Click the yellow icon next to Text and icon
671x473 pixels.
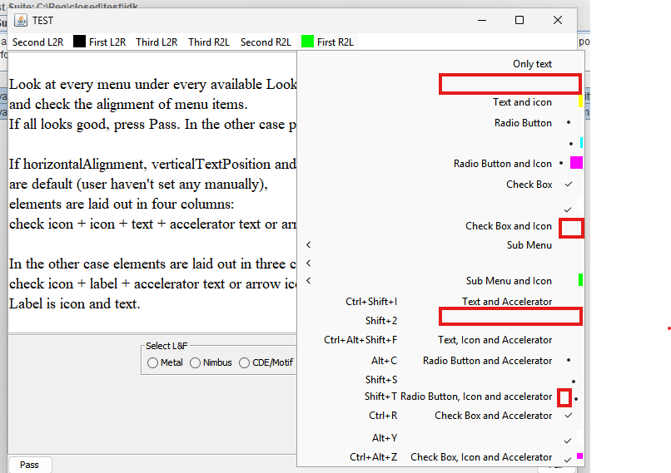[579, 102]
